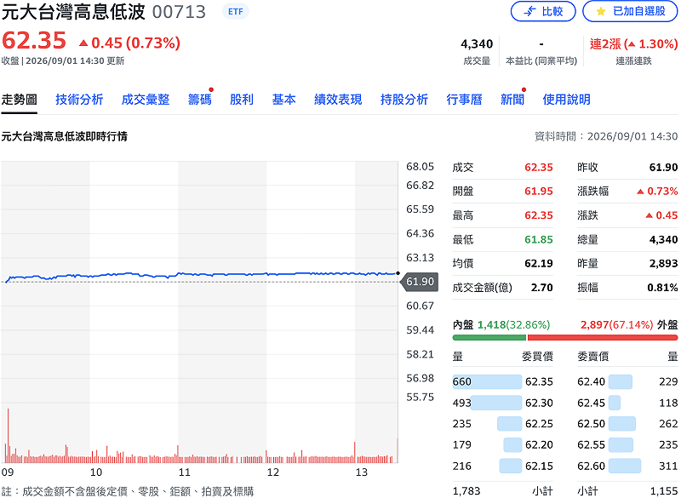This screenshot has width=681, height=498.
Task: Click the bid volume bar for 62.35
Action: coord(487,381)
